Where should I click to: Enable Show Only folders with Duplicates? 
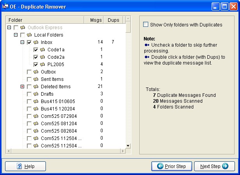[145, 24]
